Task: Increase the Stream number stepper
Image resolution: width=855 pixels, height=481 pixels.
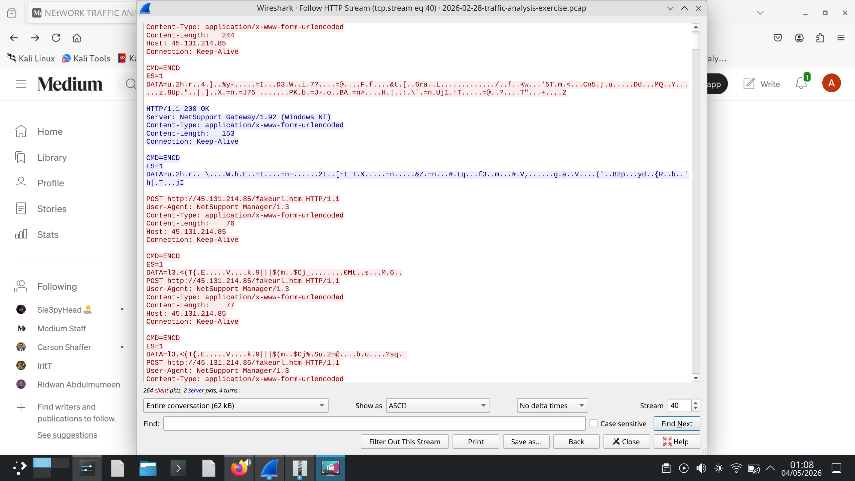Action: pyautogui.click(x=696, y=403)
